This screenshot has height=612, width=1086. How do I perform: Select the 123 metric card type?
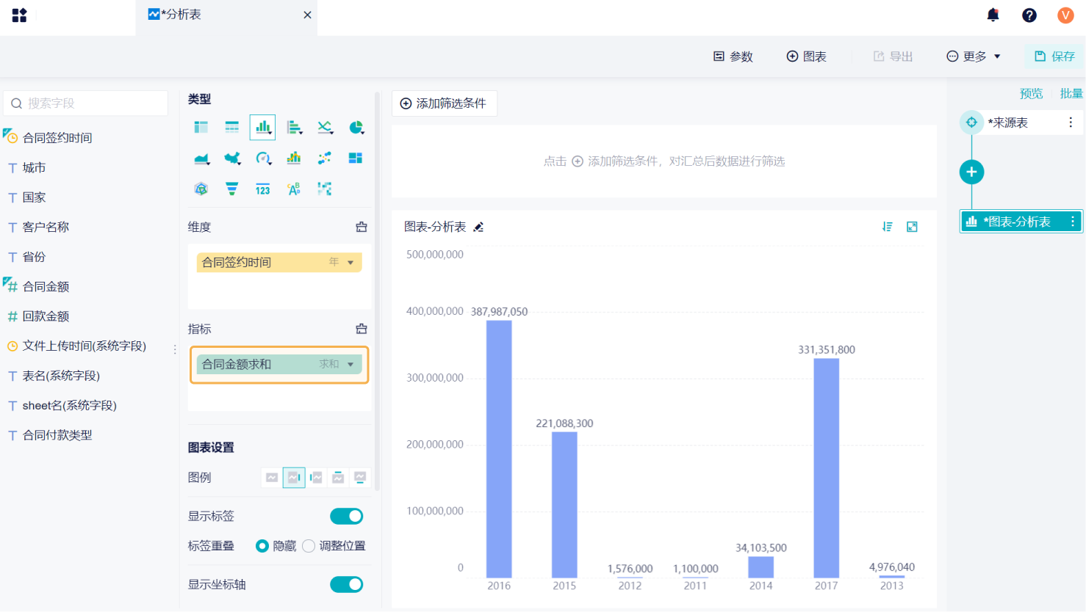tap(263, 189)
